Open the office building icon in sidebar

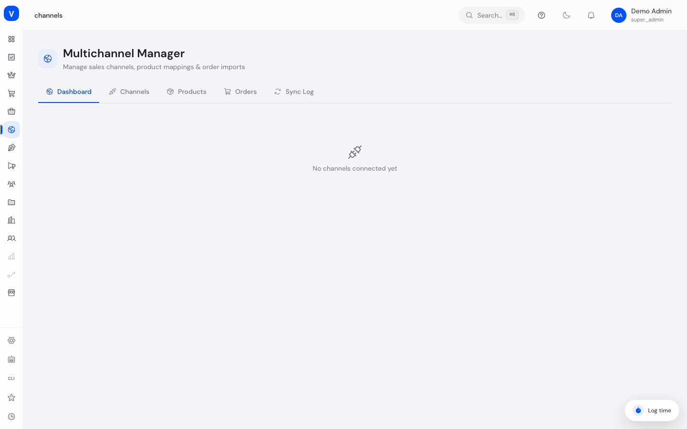pos(11,220)
